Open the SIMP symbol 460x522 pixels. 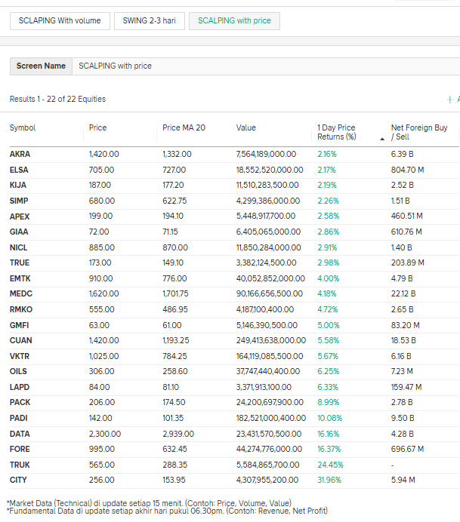[x=19, y=201]
